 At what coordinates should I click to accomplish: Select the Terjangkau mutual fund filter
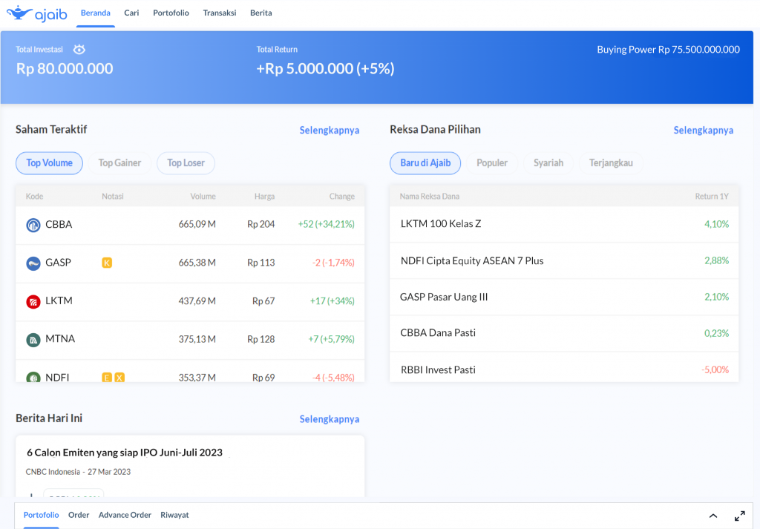pyautogui.click(x=612, y=162)
